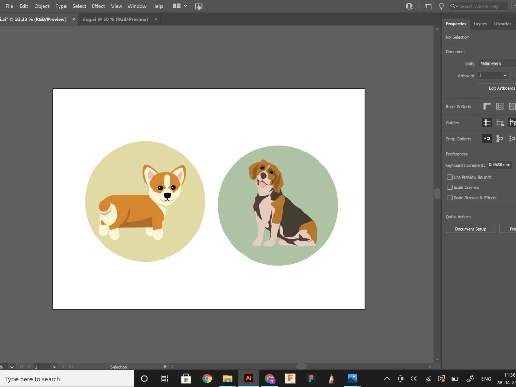Open the Type menu
Image resolution: width=516 pixels, height=387 pixels.
[61, 6]
